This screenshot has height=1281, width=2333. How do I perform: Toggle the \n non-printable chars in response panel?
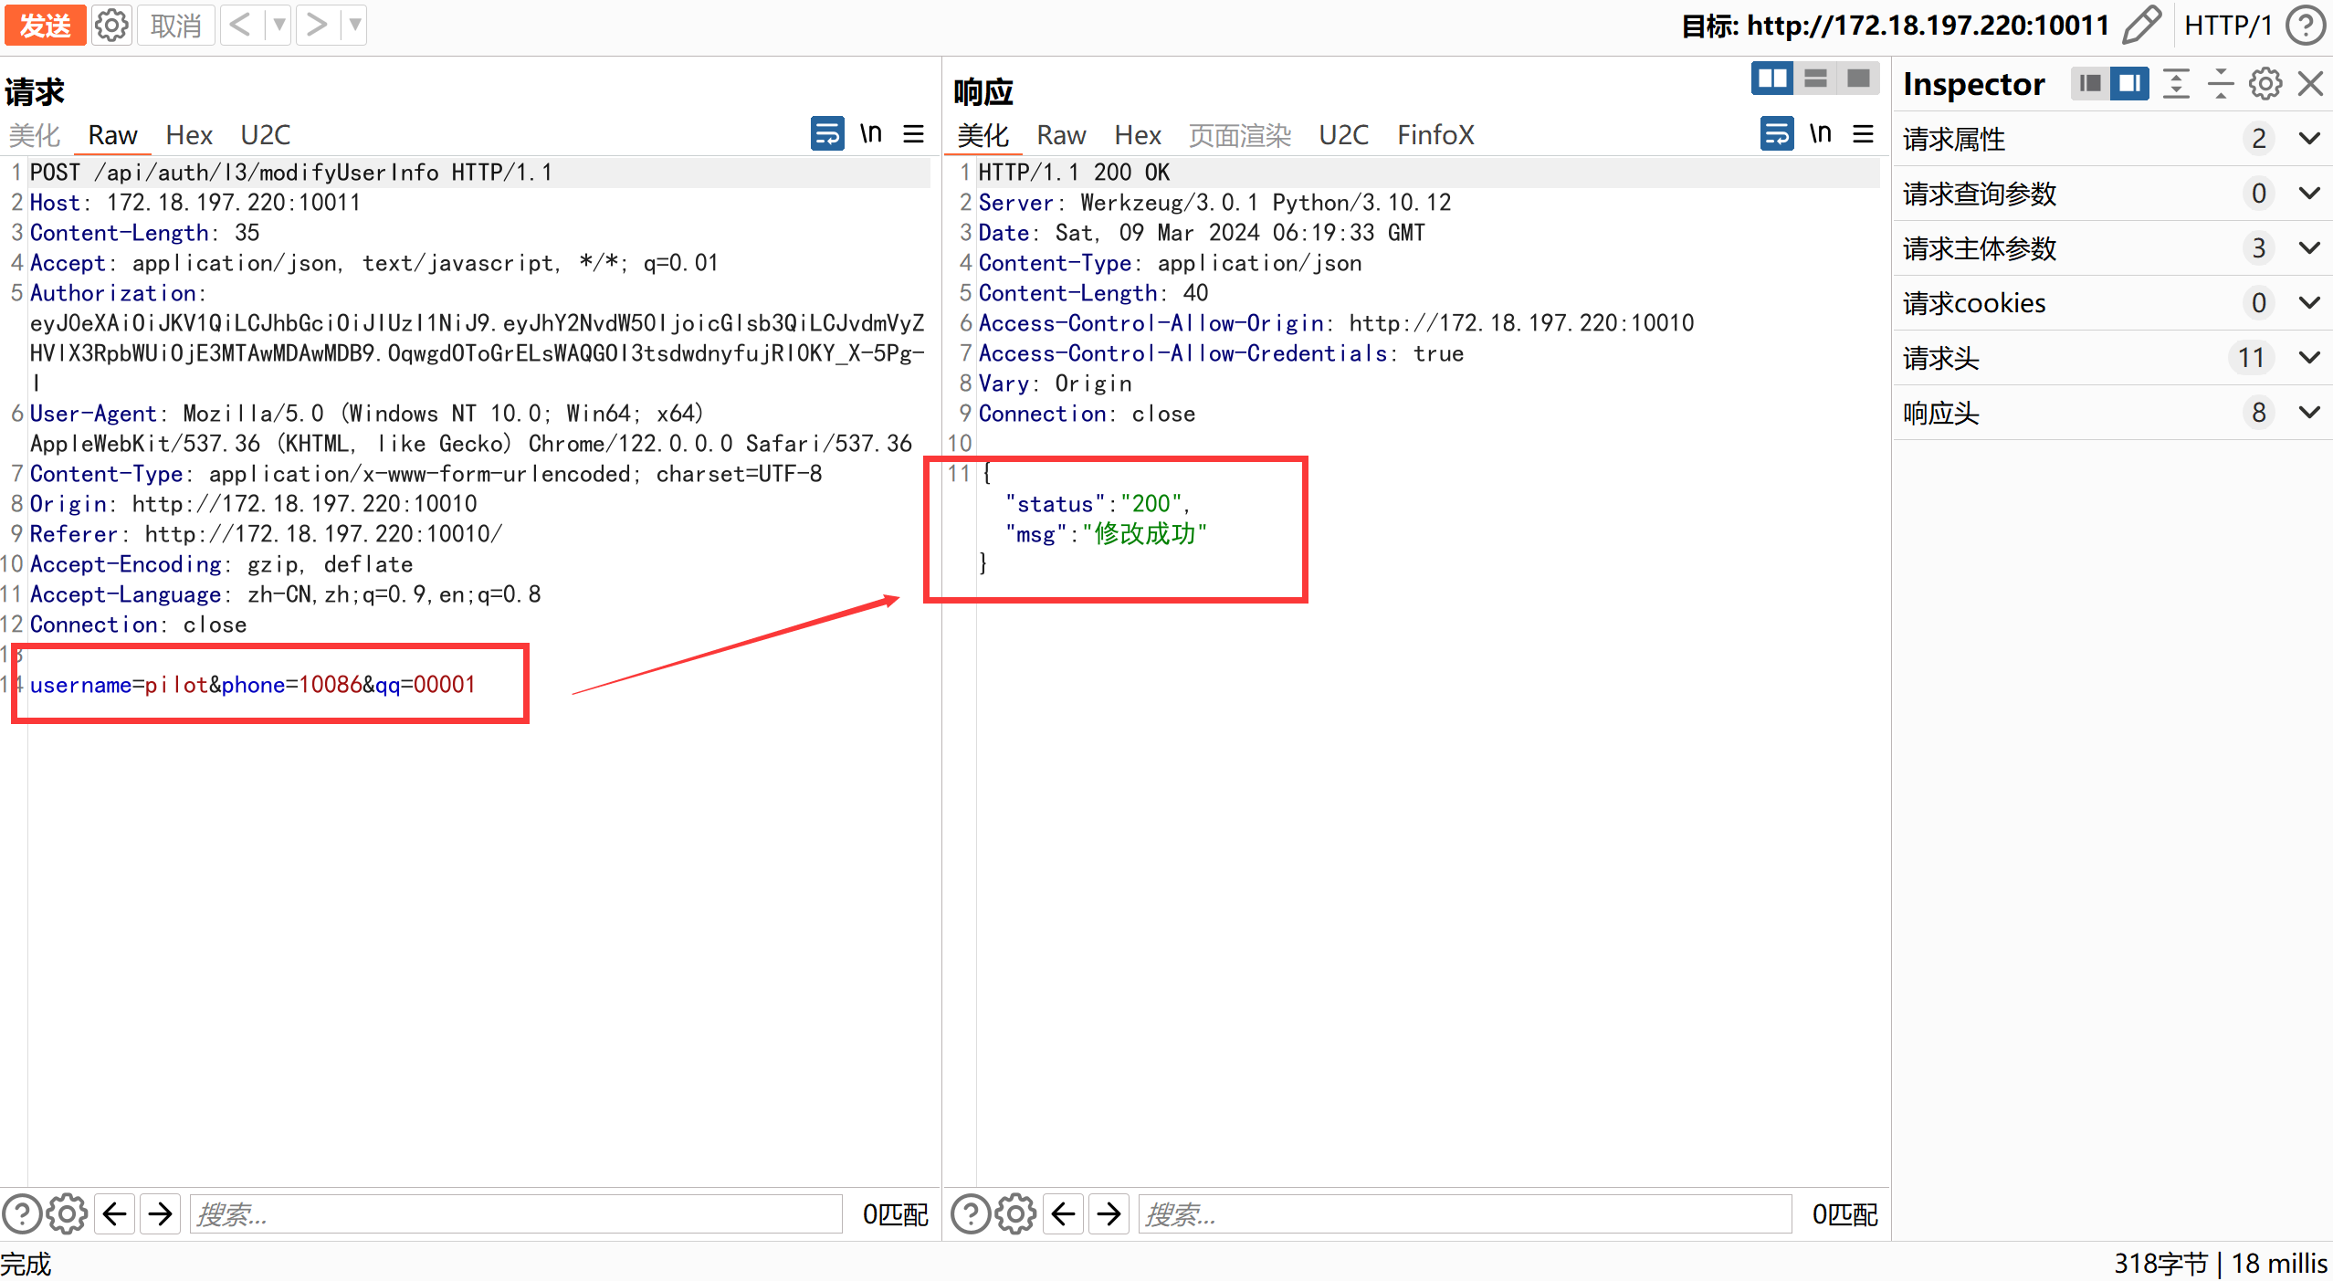[1820, 134]
